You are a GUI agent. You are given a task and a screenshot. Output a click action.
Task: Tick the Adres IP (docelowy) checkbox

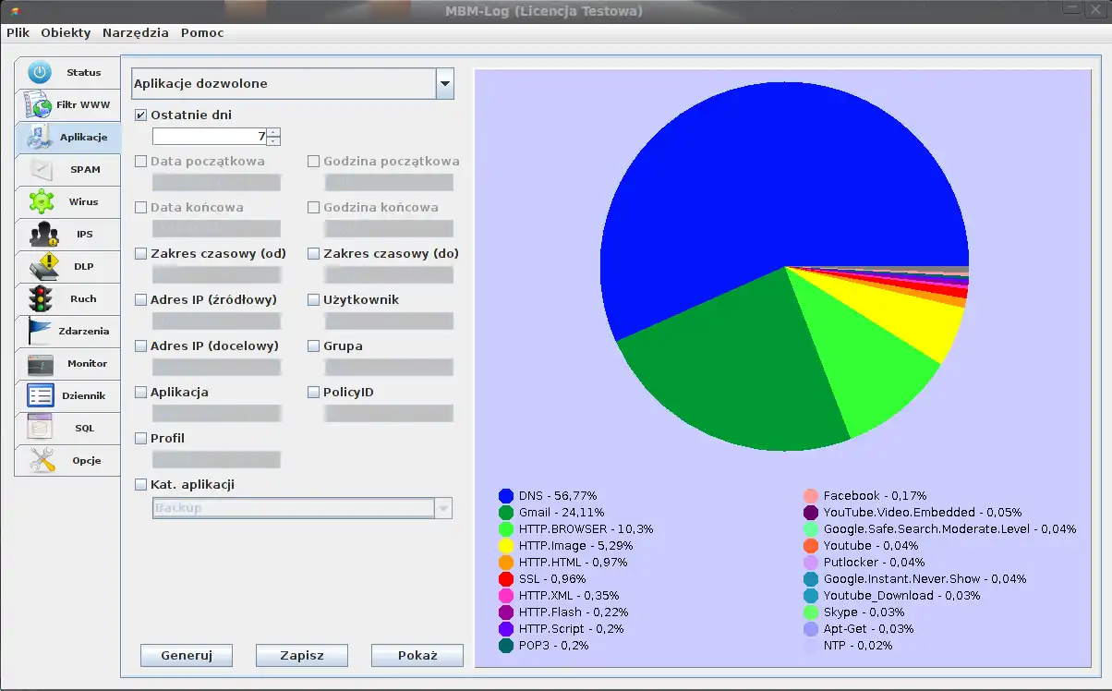tap(141, 345)
